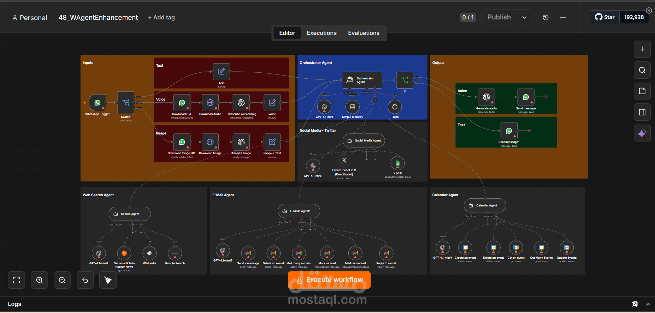Select the Update Events node
Viewport: 655px width, 313px height.
point(567,247)
